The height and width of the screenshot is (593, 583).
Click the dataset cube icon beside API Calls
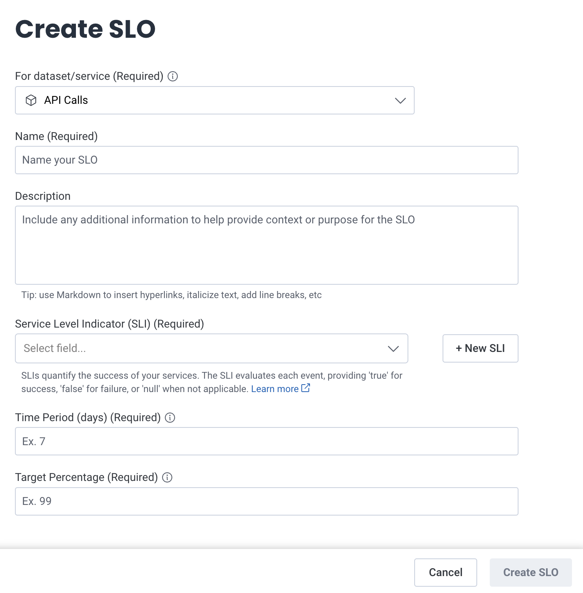[x=31, y=100]
